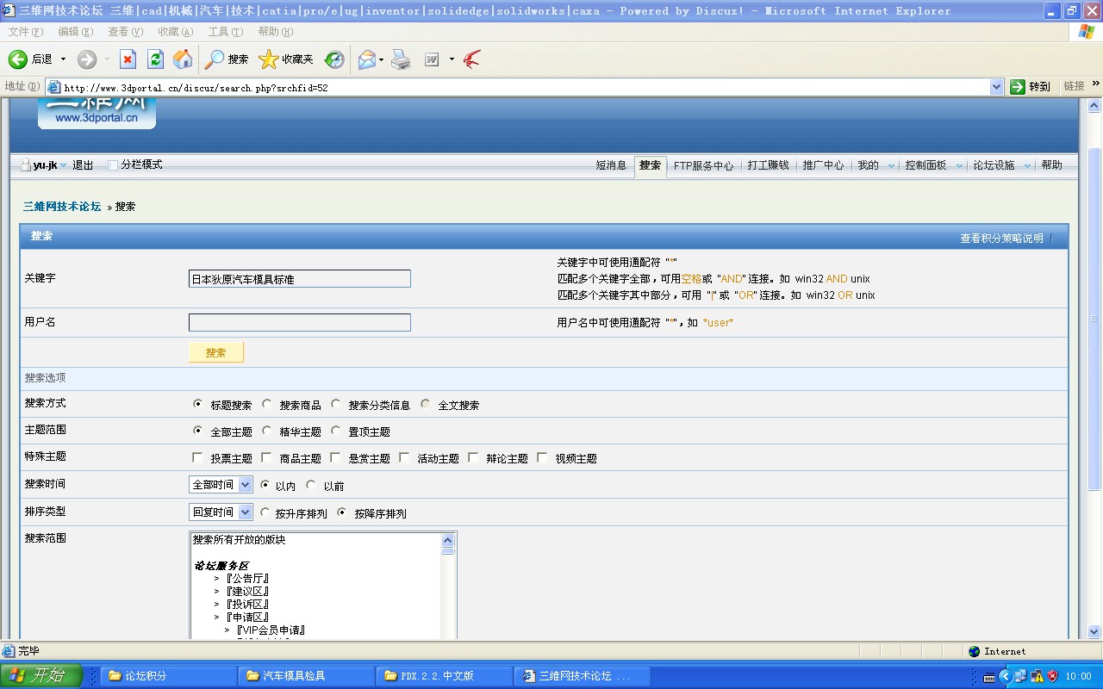This screenshot has height=689, width=1103.
Task: Click the 三维网技术论坛 breadcrumb link
Action: 62,207
